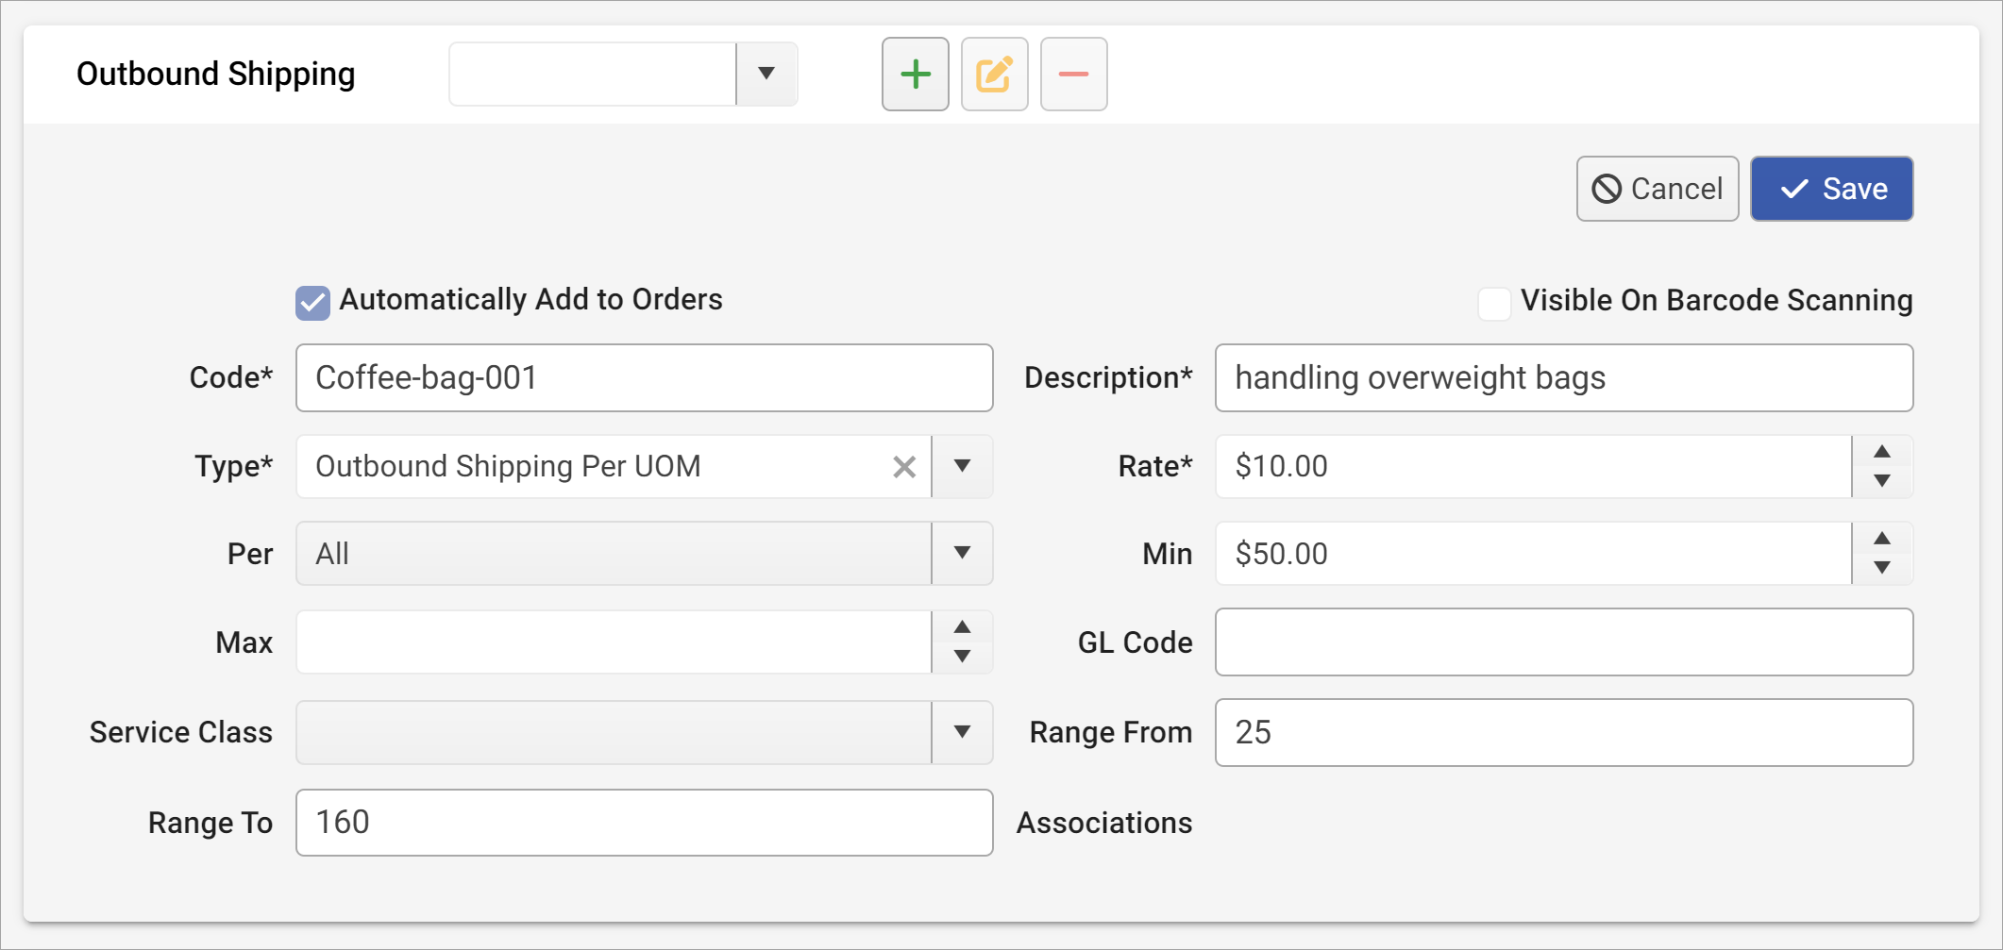Click the green plus icon to add new shipping charge
This screenshot has width=2003, height=950.
coord(914,74)
